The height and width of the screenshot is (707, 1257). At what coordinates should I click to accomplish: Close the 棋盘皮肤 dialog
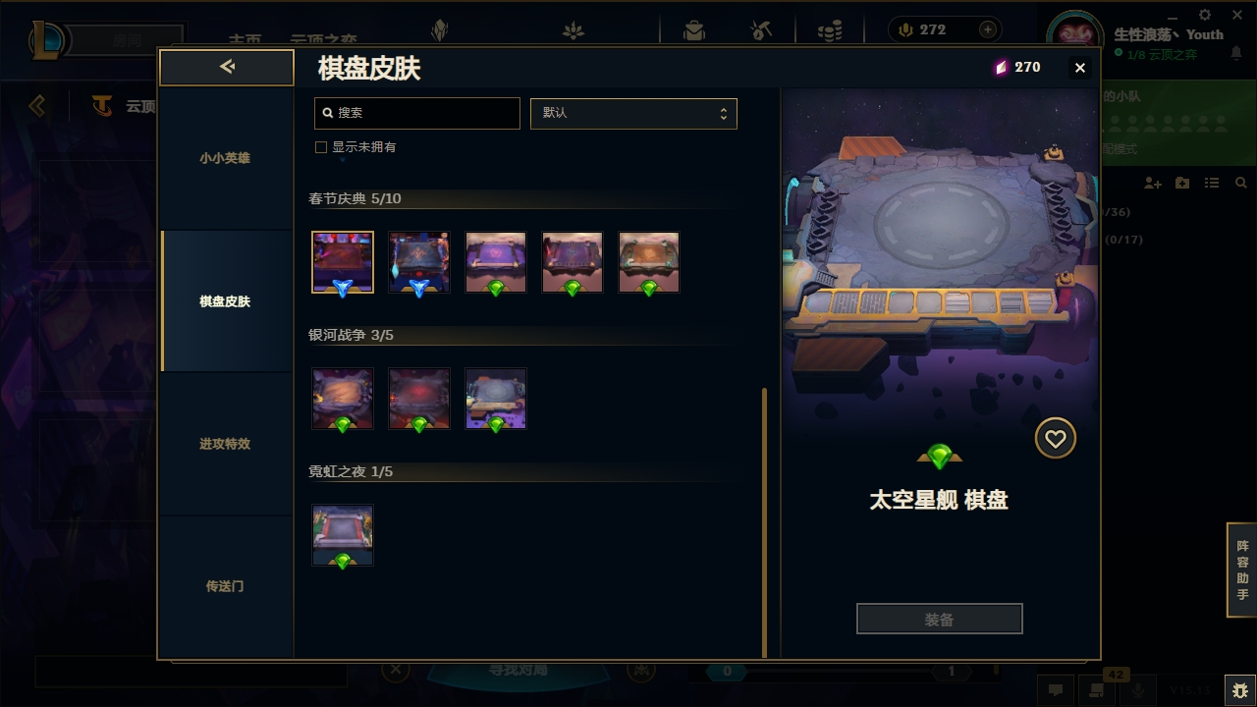click(1080, 68)
